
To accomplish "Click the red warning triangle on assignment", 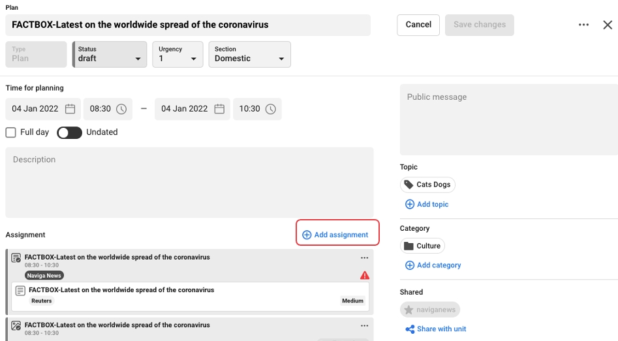I will click(365, 276).
